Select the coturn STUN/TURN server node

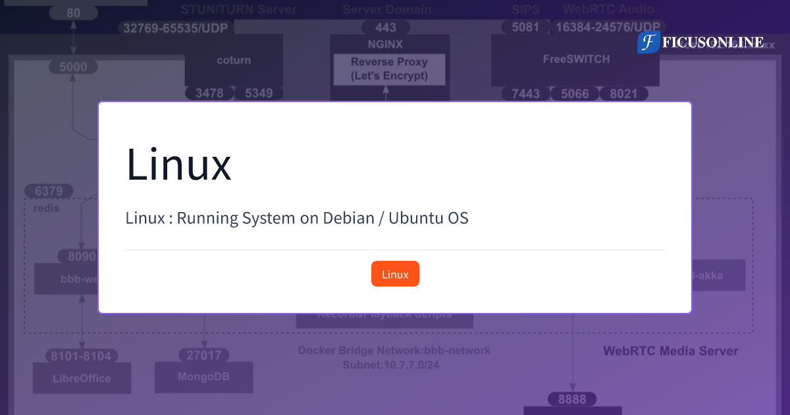tap(234, 59)
